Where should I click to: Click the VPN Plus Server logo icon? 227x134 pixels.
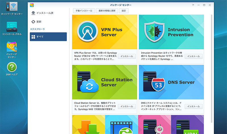87,31
